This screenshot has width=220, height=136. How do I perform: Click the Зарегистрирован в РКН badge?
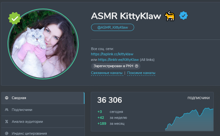click(116, 66)
